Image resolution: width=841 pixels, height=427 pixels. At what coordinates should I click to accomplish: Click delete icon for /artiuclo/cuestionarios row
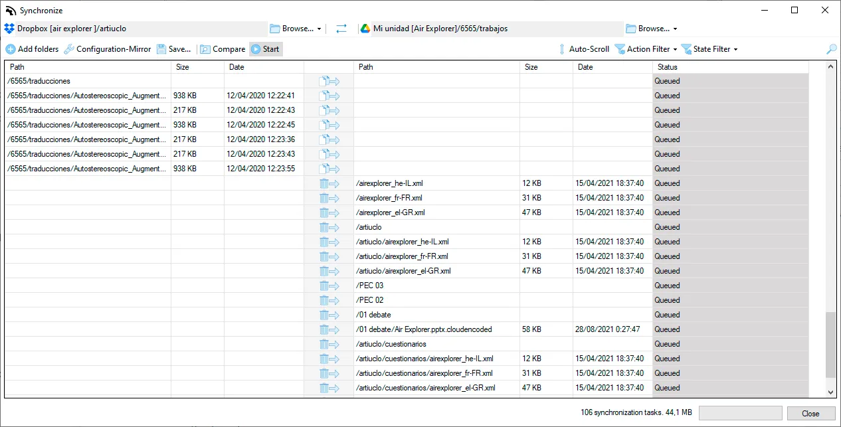pyautogui.click(x=329, y=344)
